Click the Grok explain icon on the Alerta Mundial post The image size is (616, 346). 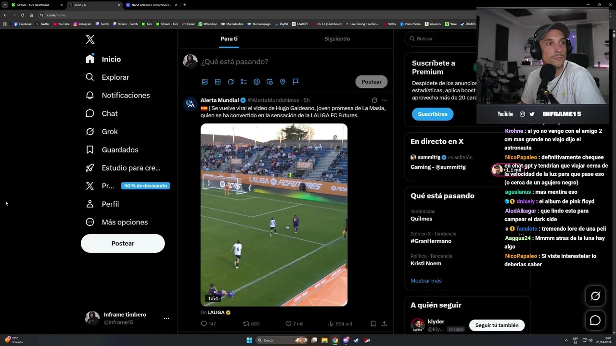point(374,100)
